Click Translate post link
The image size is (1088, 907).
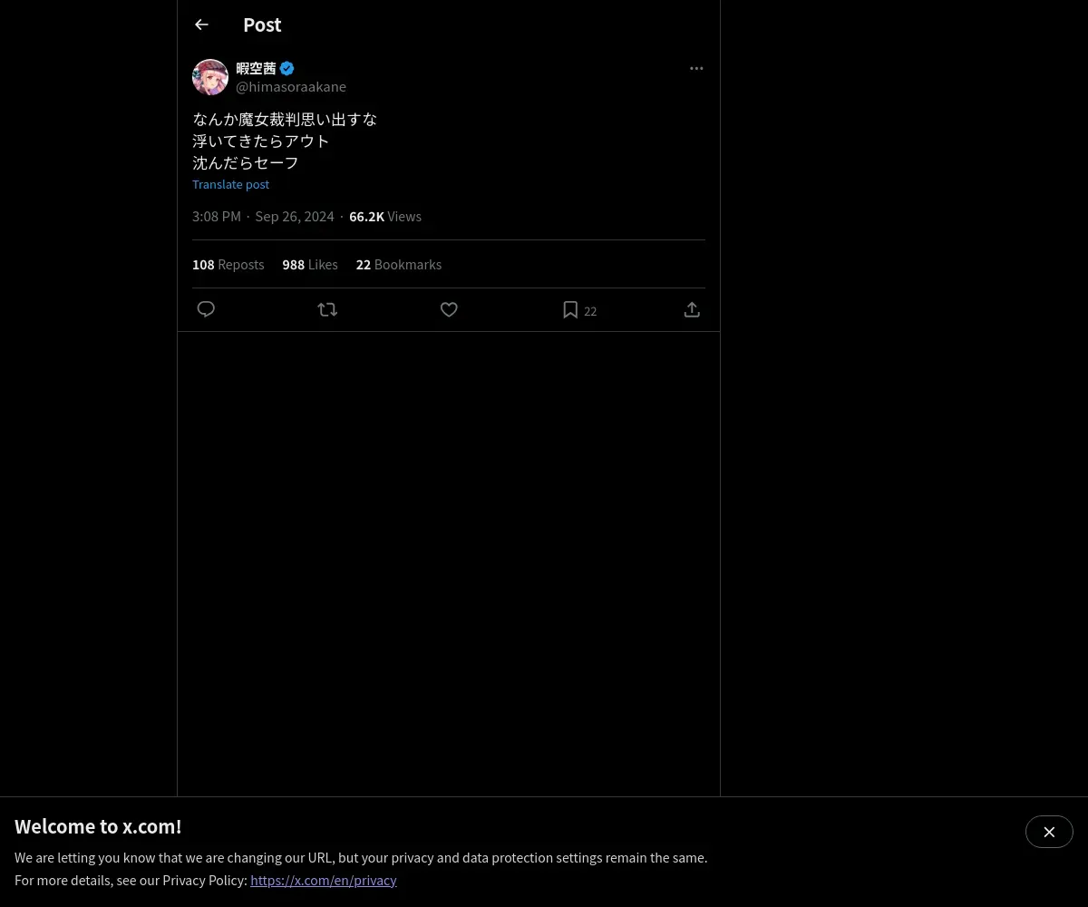pos(230,184)
